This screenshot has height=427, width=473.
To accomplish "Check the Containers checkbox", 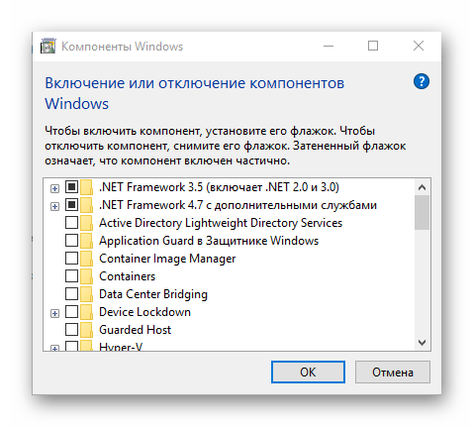I will [x=71, y=276].
